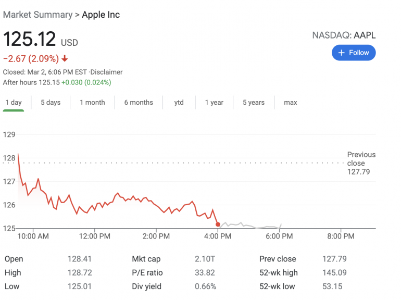
Task: Select the max range tab
Action: pyautogui.click(x=291, y=103)
